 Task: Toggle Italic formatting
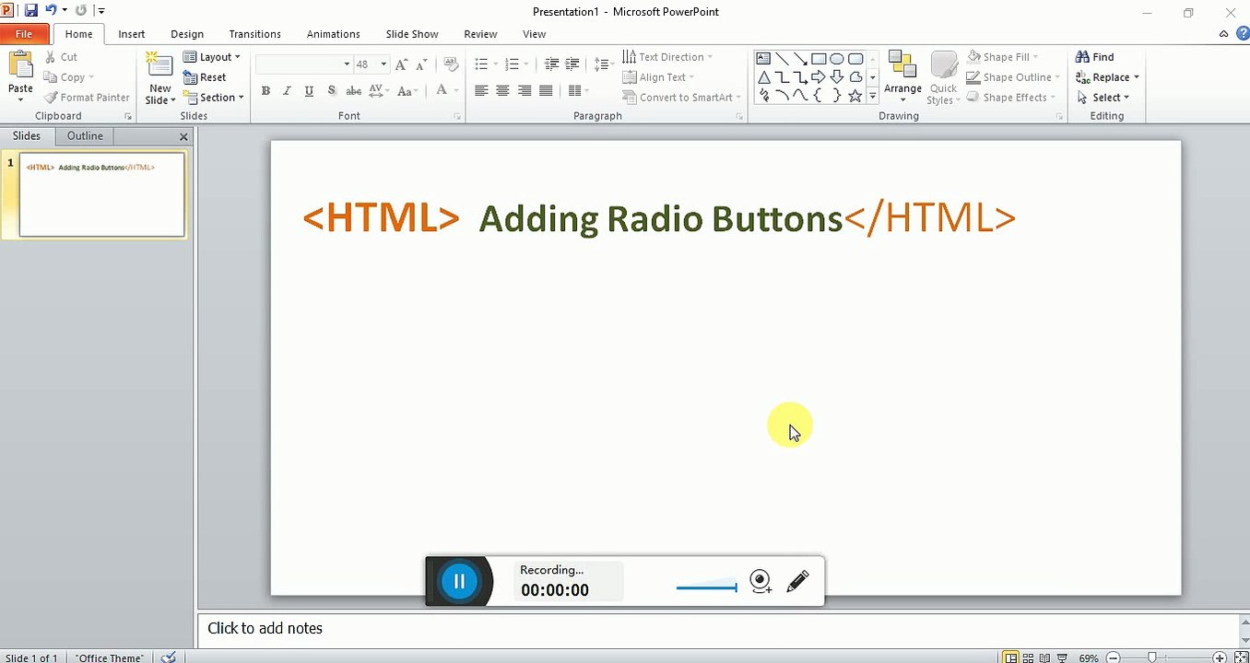[x=287, y=90]
